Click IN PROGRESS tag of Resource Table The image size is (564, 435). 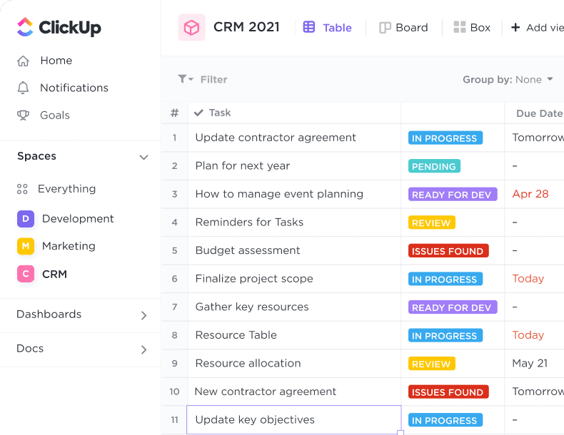click(x=445, y=335)
